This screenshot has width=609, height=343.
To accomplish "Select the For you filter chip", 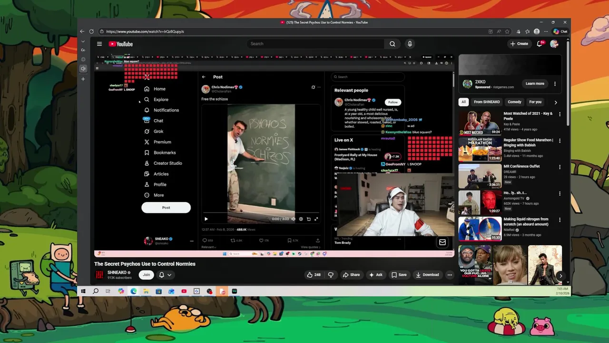I will 535,102.
